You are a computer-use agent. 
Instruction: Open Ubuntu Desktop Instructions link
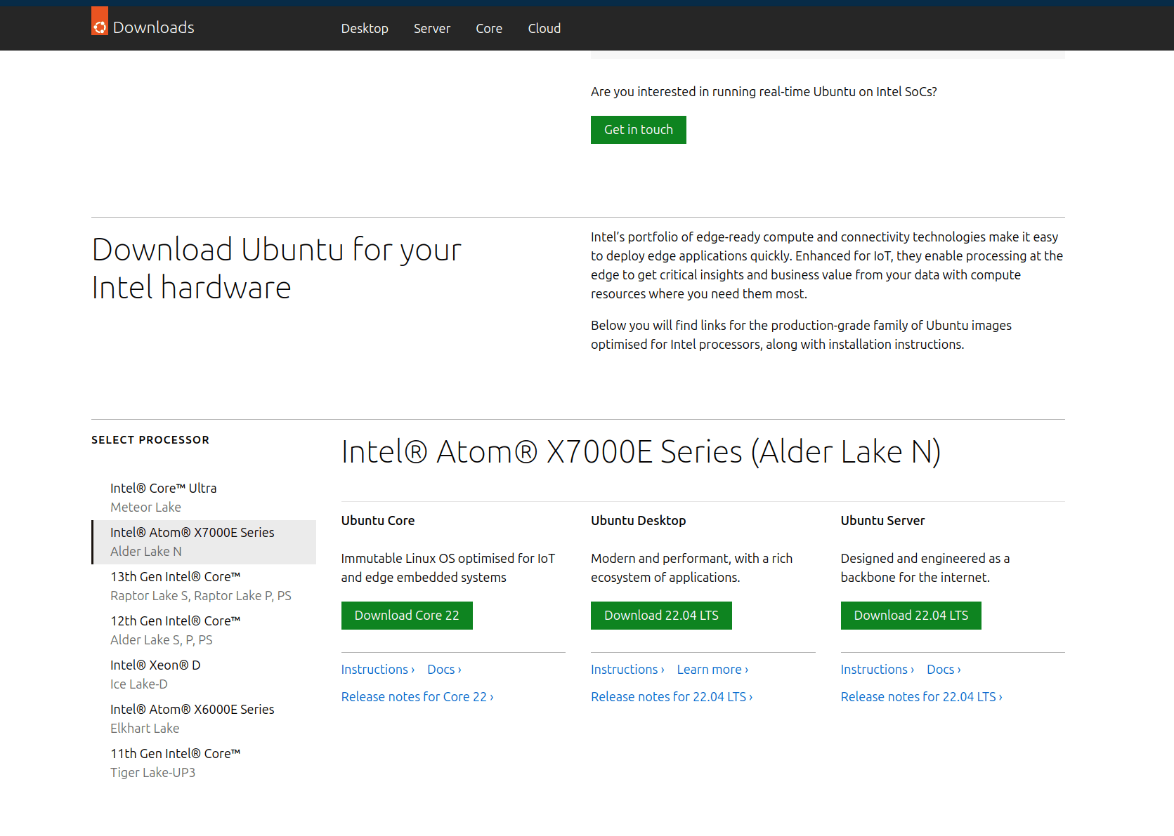tap(627, 670)
